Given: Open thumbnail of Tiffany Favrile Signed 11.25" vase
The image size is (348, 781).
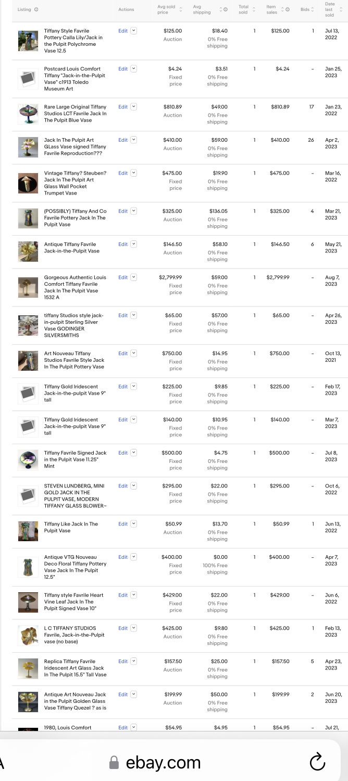Looking at the screenshot, I should point(26,459).
